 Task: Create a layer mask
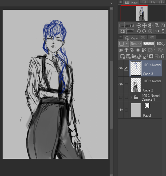click(151, 56)
